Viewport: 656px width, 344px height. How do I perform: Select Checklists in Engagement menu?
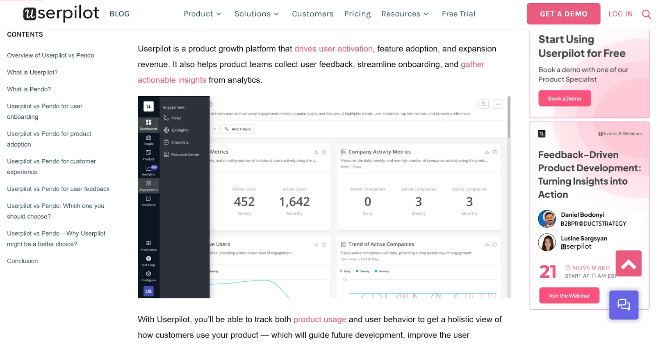[176, 142]
